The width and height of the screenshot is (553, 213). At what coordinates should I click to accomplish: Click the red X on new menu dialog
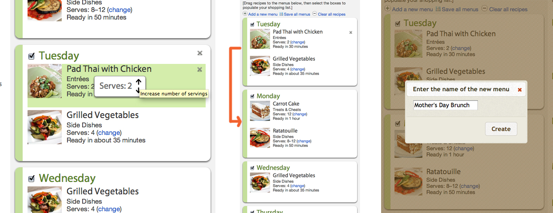pyautogui.click(x=520, y=90)
